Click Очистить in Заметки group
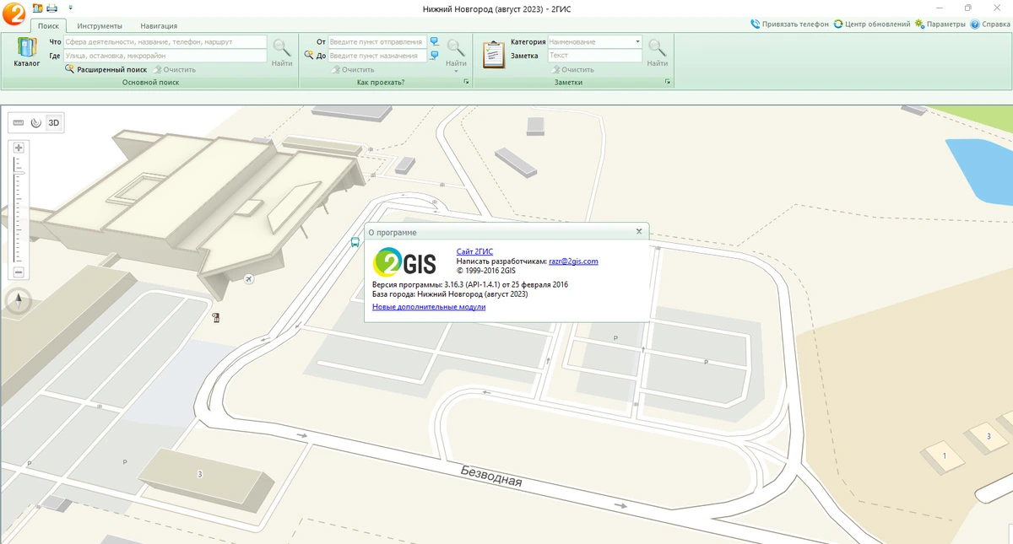This screenshot has width=1013, height=544. (x=572, y=70)
